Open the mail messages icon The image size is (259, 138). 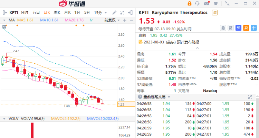pos(207,3)
